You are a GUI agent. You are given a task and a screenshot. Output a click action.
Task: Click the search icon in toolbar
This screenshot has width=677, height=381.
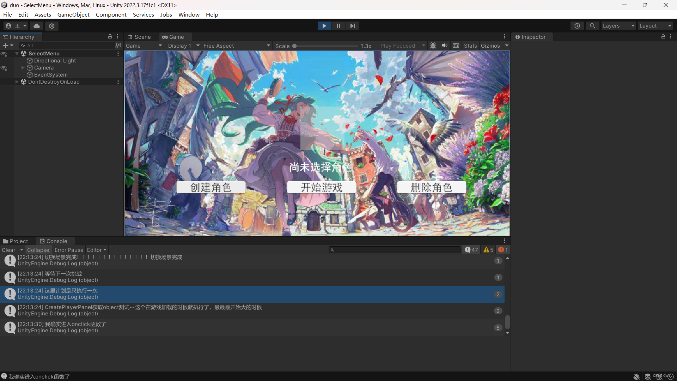click(x=592, y=26)
